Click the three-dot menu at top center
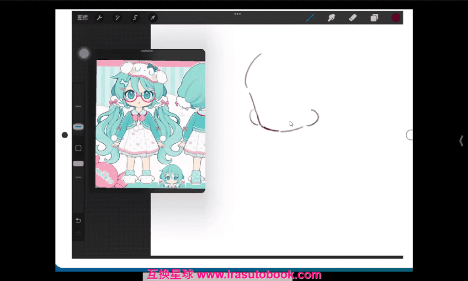This screenshot has height=281, width=468. click(x=238, y=14)
